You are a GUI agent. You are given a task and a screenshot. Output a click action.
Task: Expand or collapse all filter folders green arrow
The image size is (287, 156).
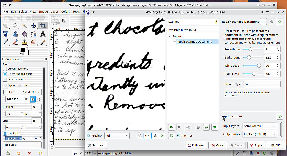[x=215, y=127]
